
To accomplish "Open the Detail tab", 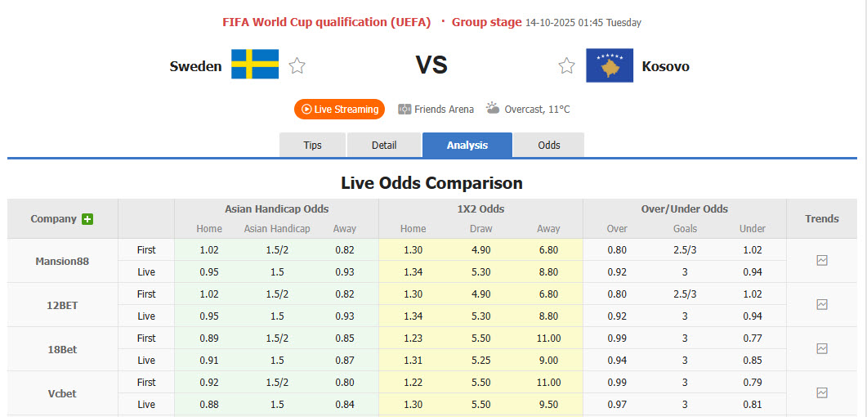I will (384, 145).
